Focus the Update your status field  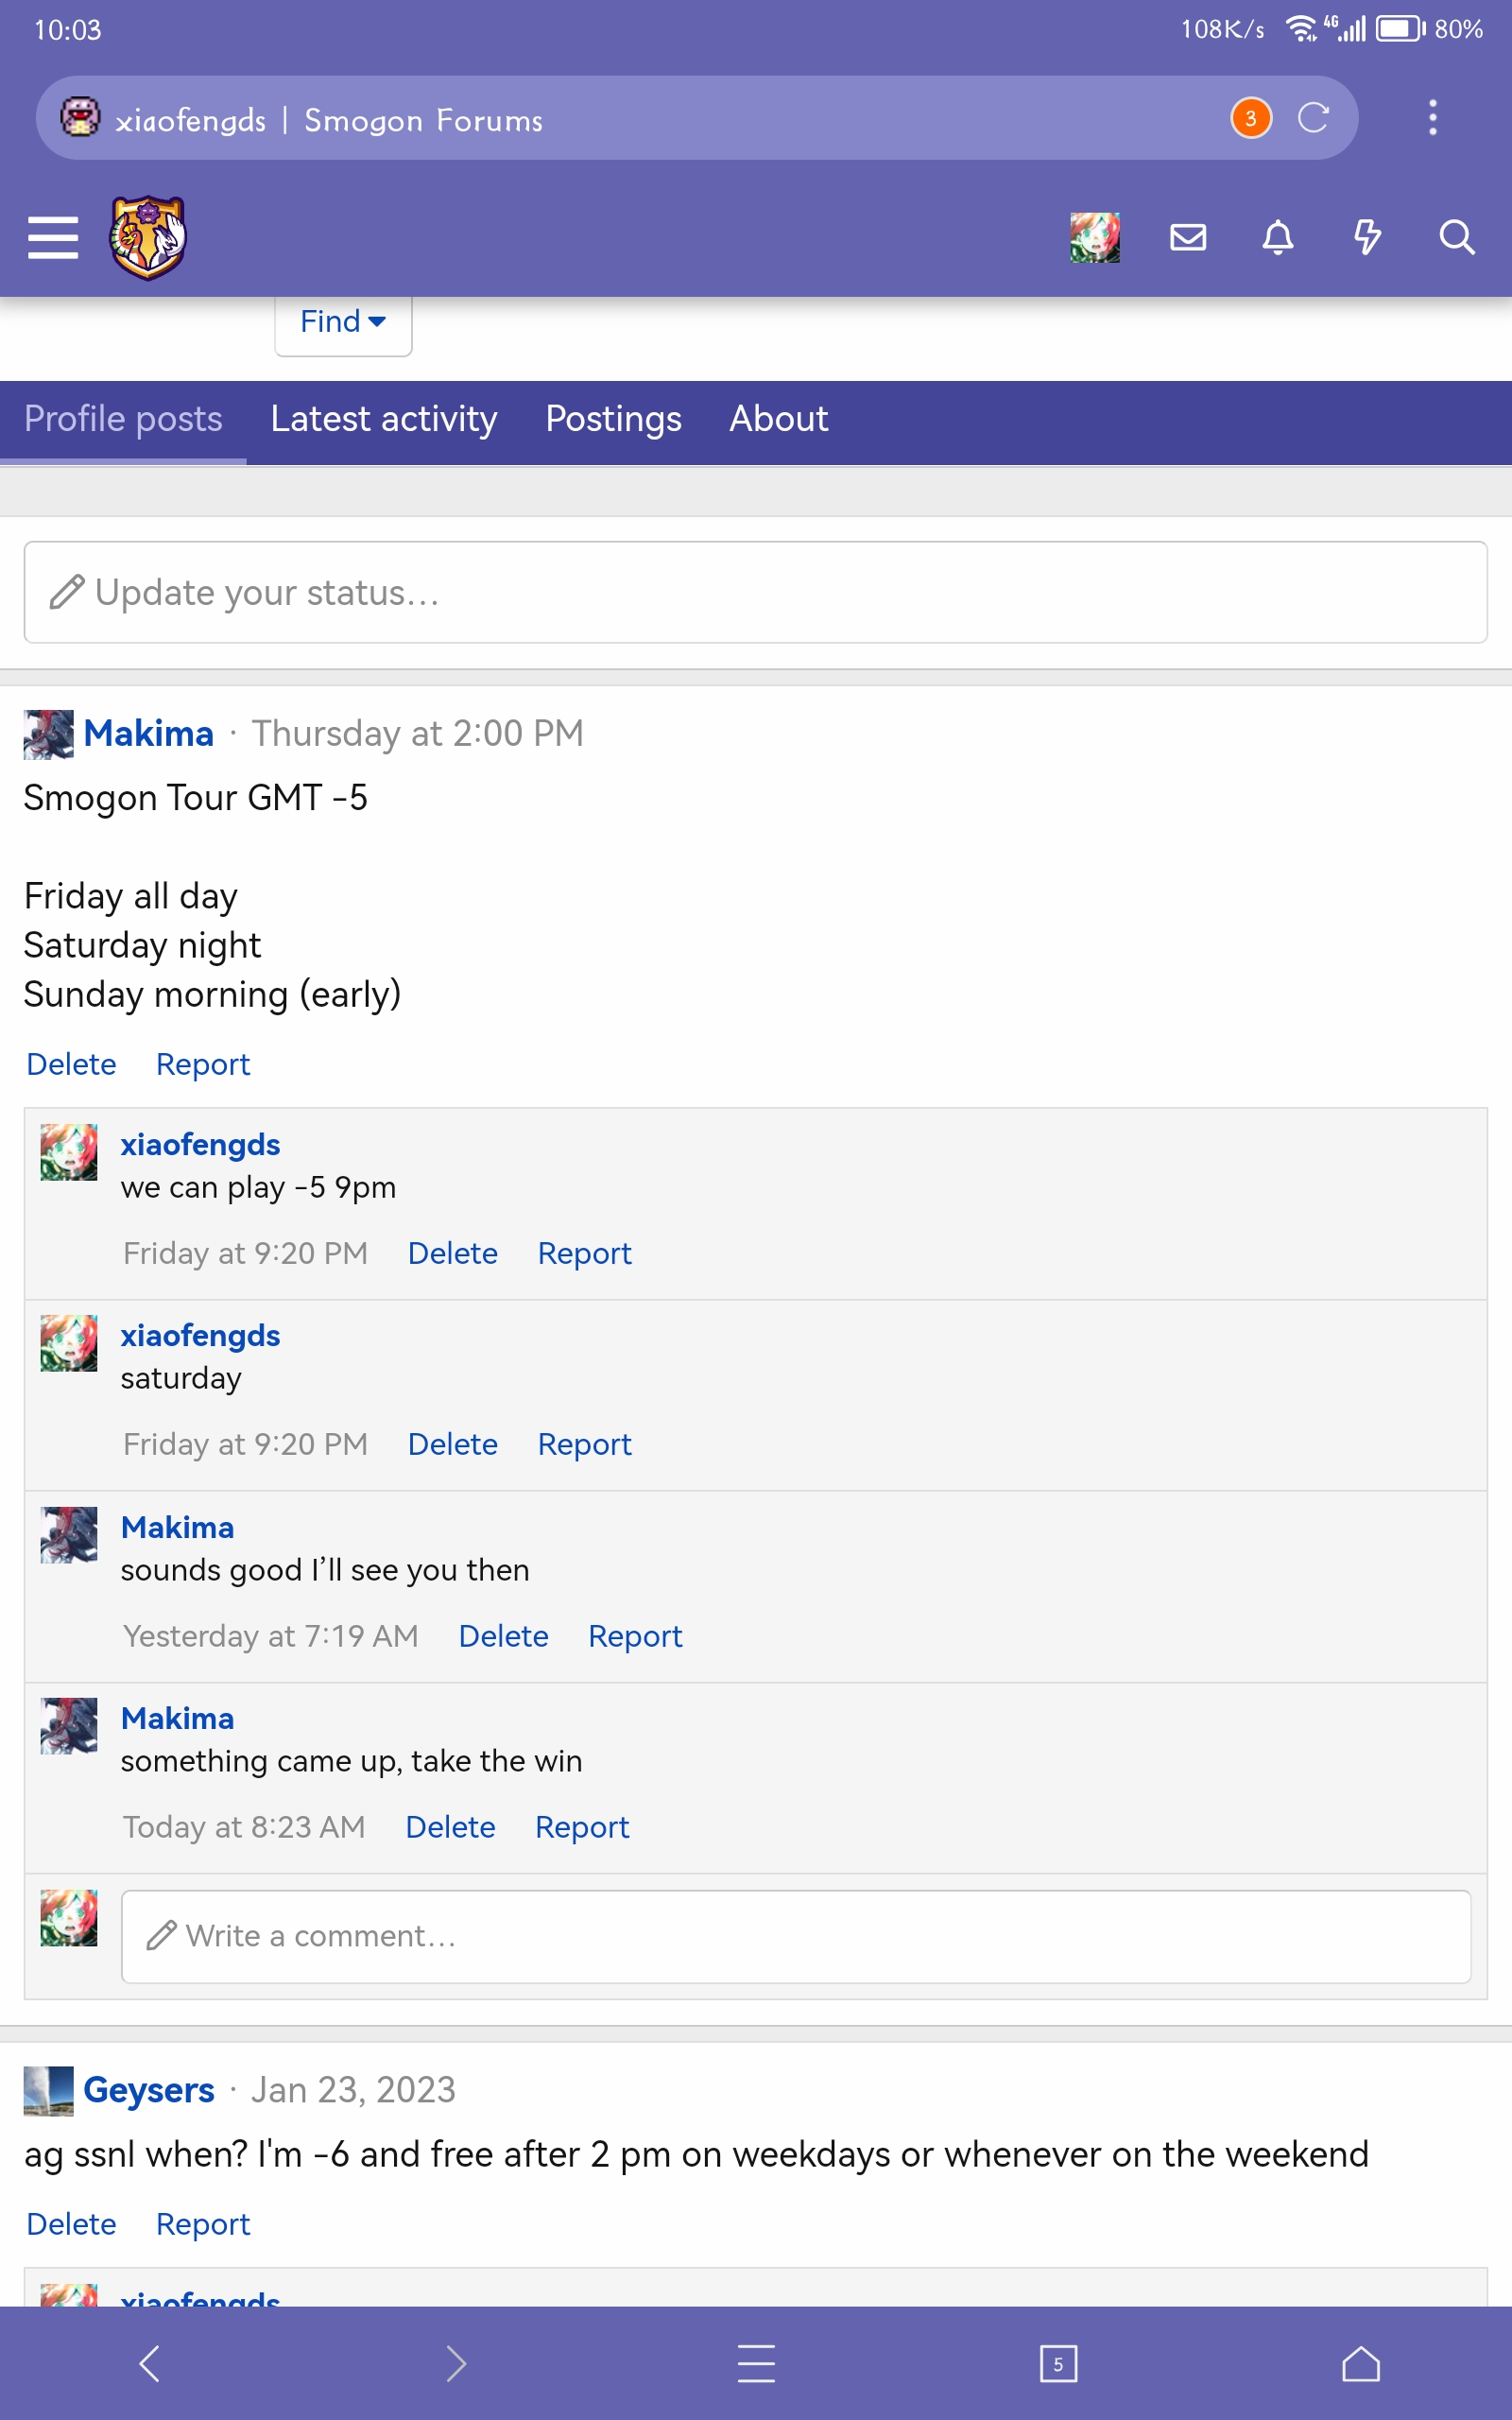click(756, 592)
